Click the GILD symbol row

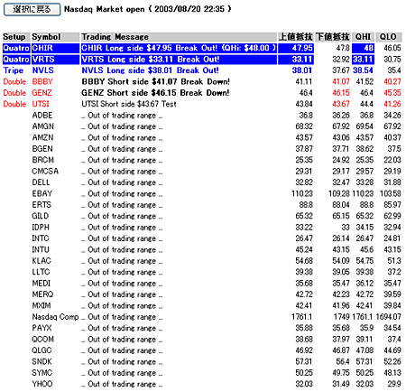click(41, 216)
